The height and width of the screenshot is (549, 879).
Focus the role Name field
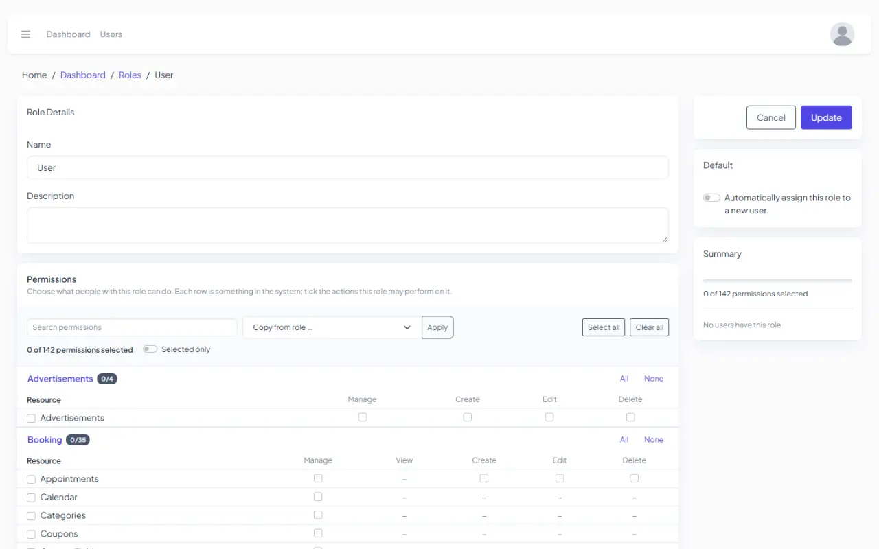click(x=347, y=167)
